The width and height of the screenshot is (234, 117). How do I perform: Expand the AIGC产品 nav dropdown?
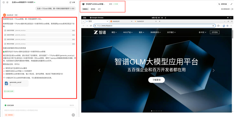point(127,32)
